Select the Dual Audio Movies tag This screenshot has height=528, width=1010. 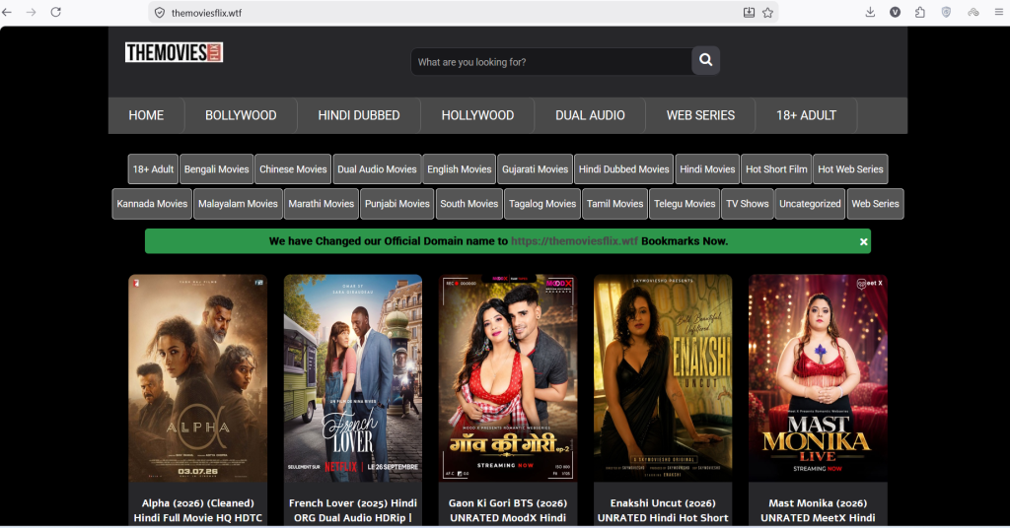coord(377,169)
